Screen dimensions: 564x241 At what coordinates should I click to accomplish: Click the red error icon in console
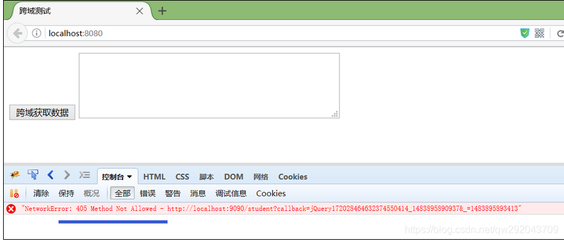click(x=11, y=209)
